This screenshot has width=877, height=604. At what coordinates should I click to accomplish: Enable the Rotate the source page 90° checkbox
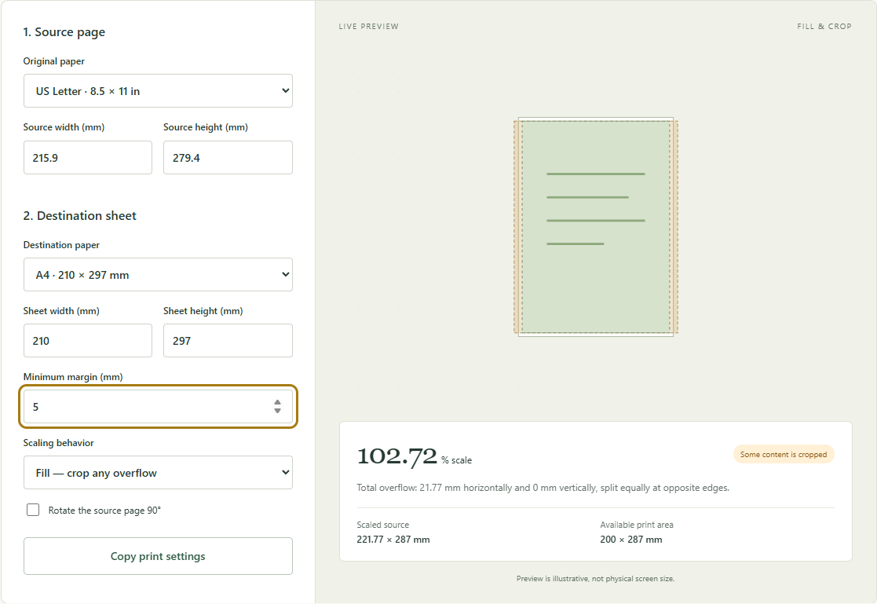(33, 510)
